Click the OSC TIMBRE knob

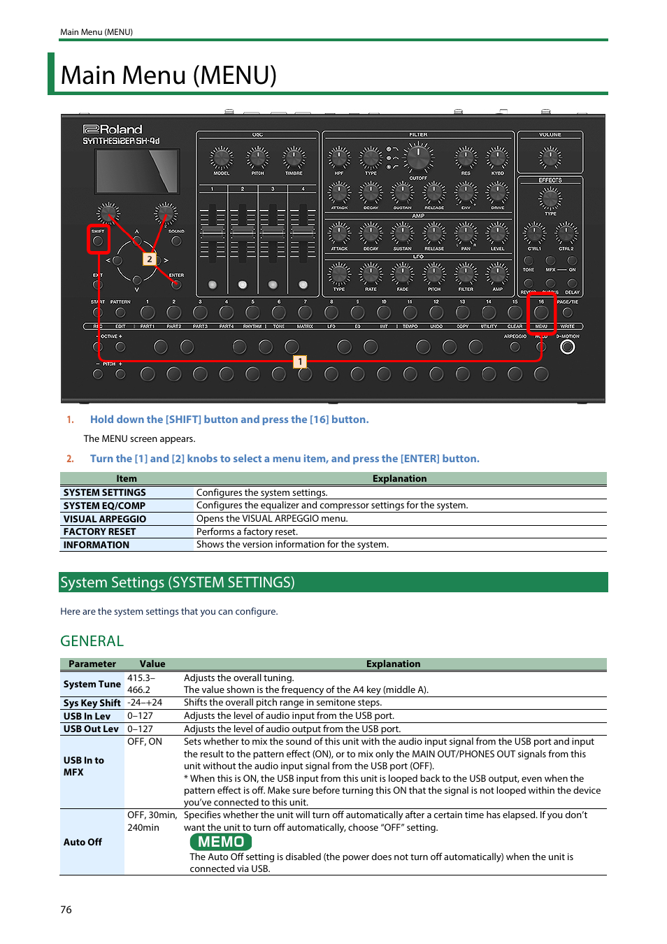[x=294, y=157]
